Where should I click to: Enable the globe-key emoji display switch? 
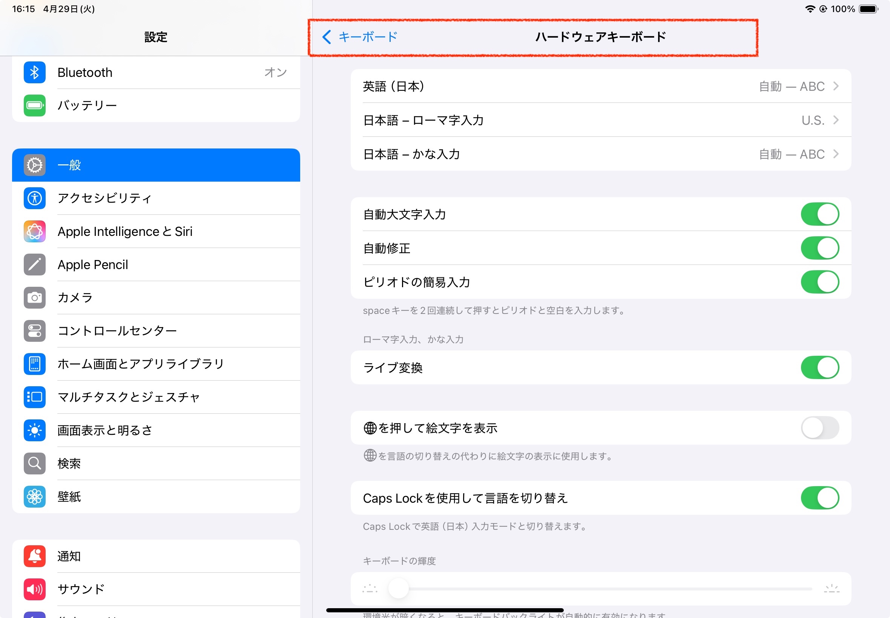[x=819, y=428]
